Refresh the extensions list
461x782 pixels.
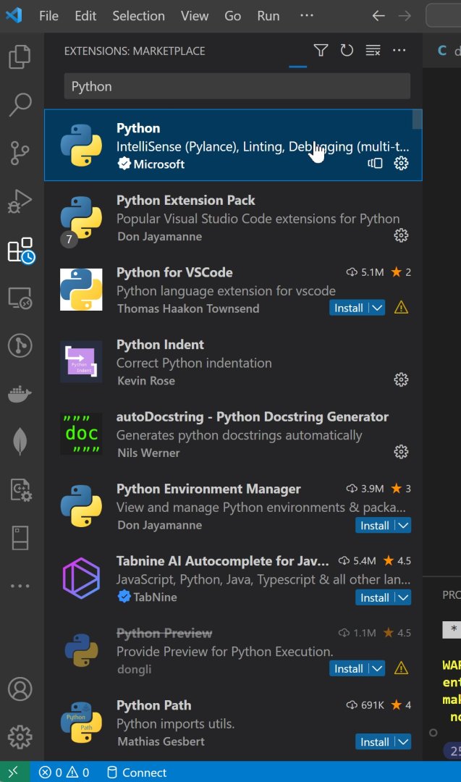tap(347, 51)
